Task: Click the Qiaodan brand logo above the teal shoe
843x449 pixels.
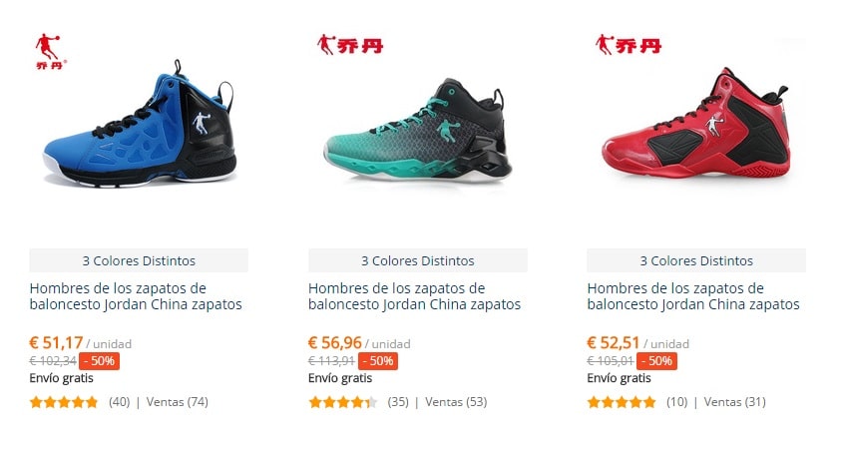Action: (350, 45)
